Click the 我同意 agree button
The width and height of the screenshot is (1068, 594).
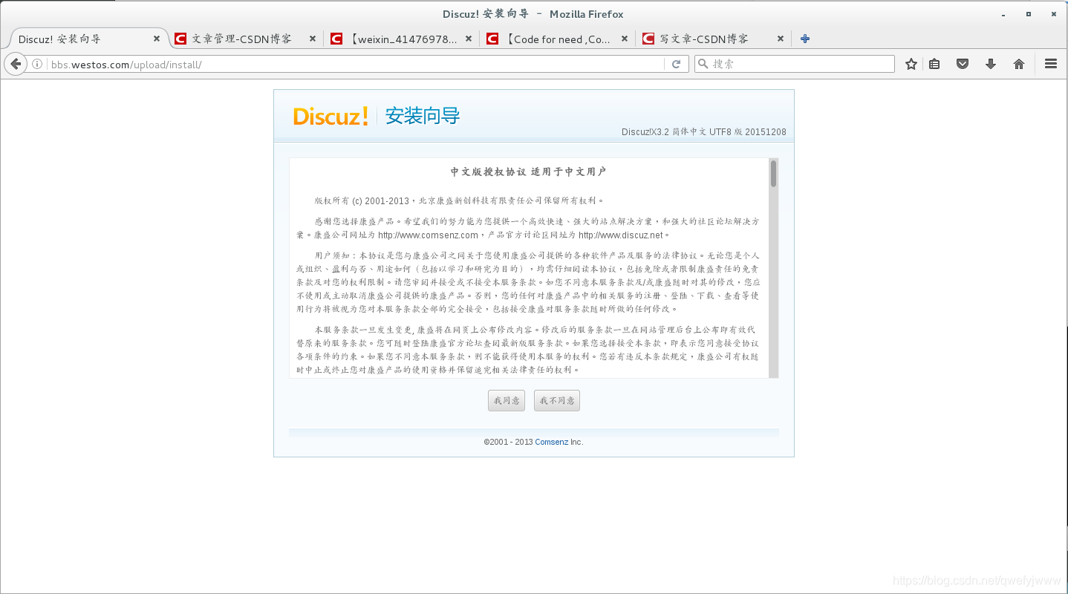pos(507,401)
